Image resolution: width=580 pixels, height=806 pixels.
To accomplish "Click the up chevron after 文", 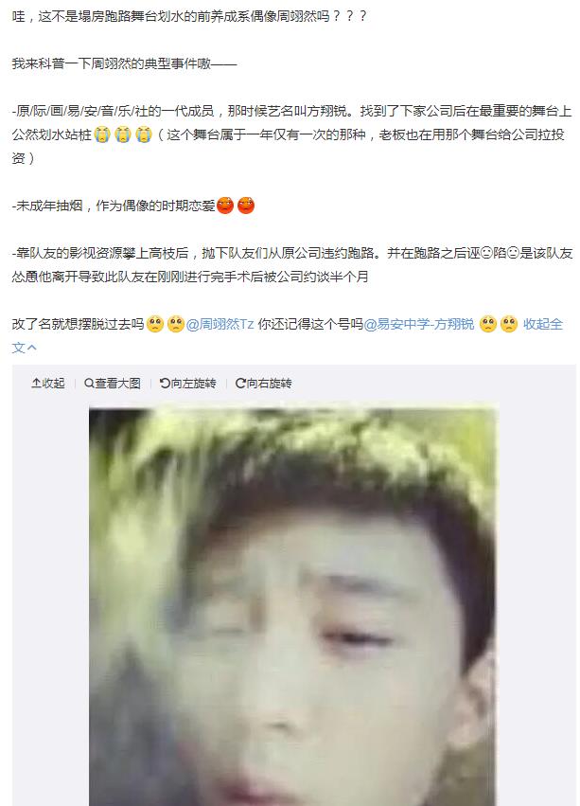I will (x=32, y=348).
